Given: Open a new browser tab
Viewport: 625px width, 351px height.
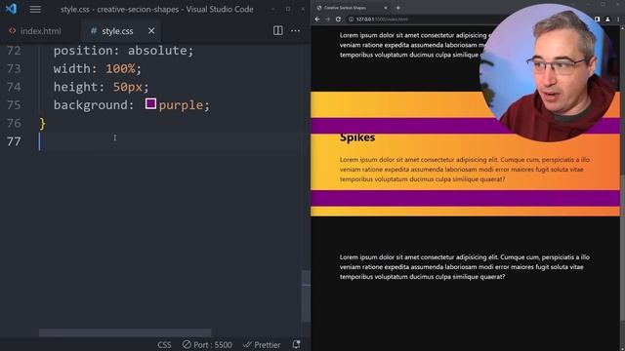Looking at the screenshot, I should (x=397, y=8).
